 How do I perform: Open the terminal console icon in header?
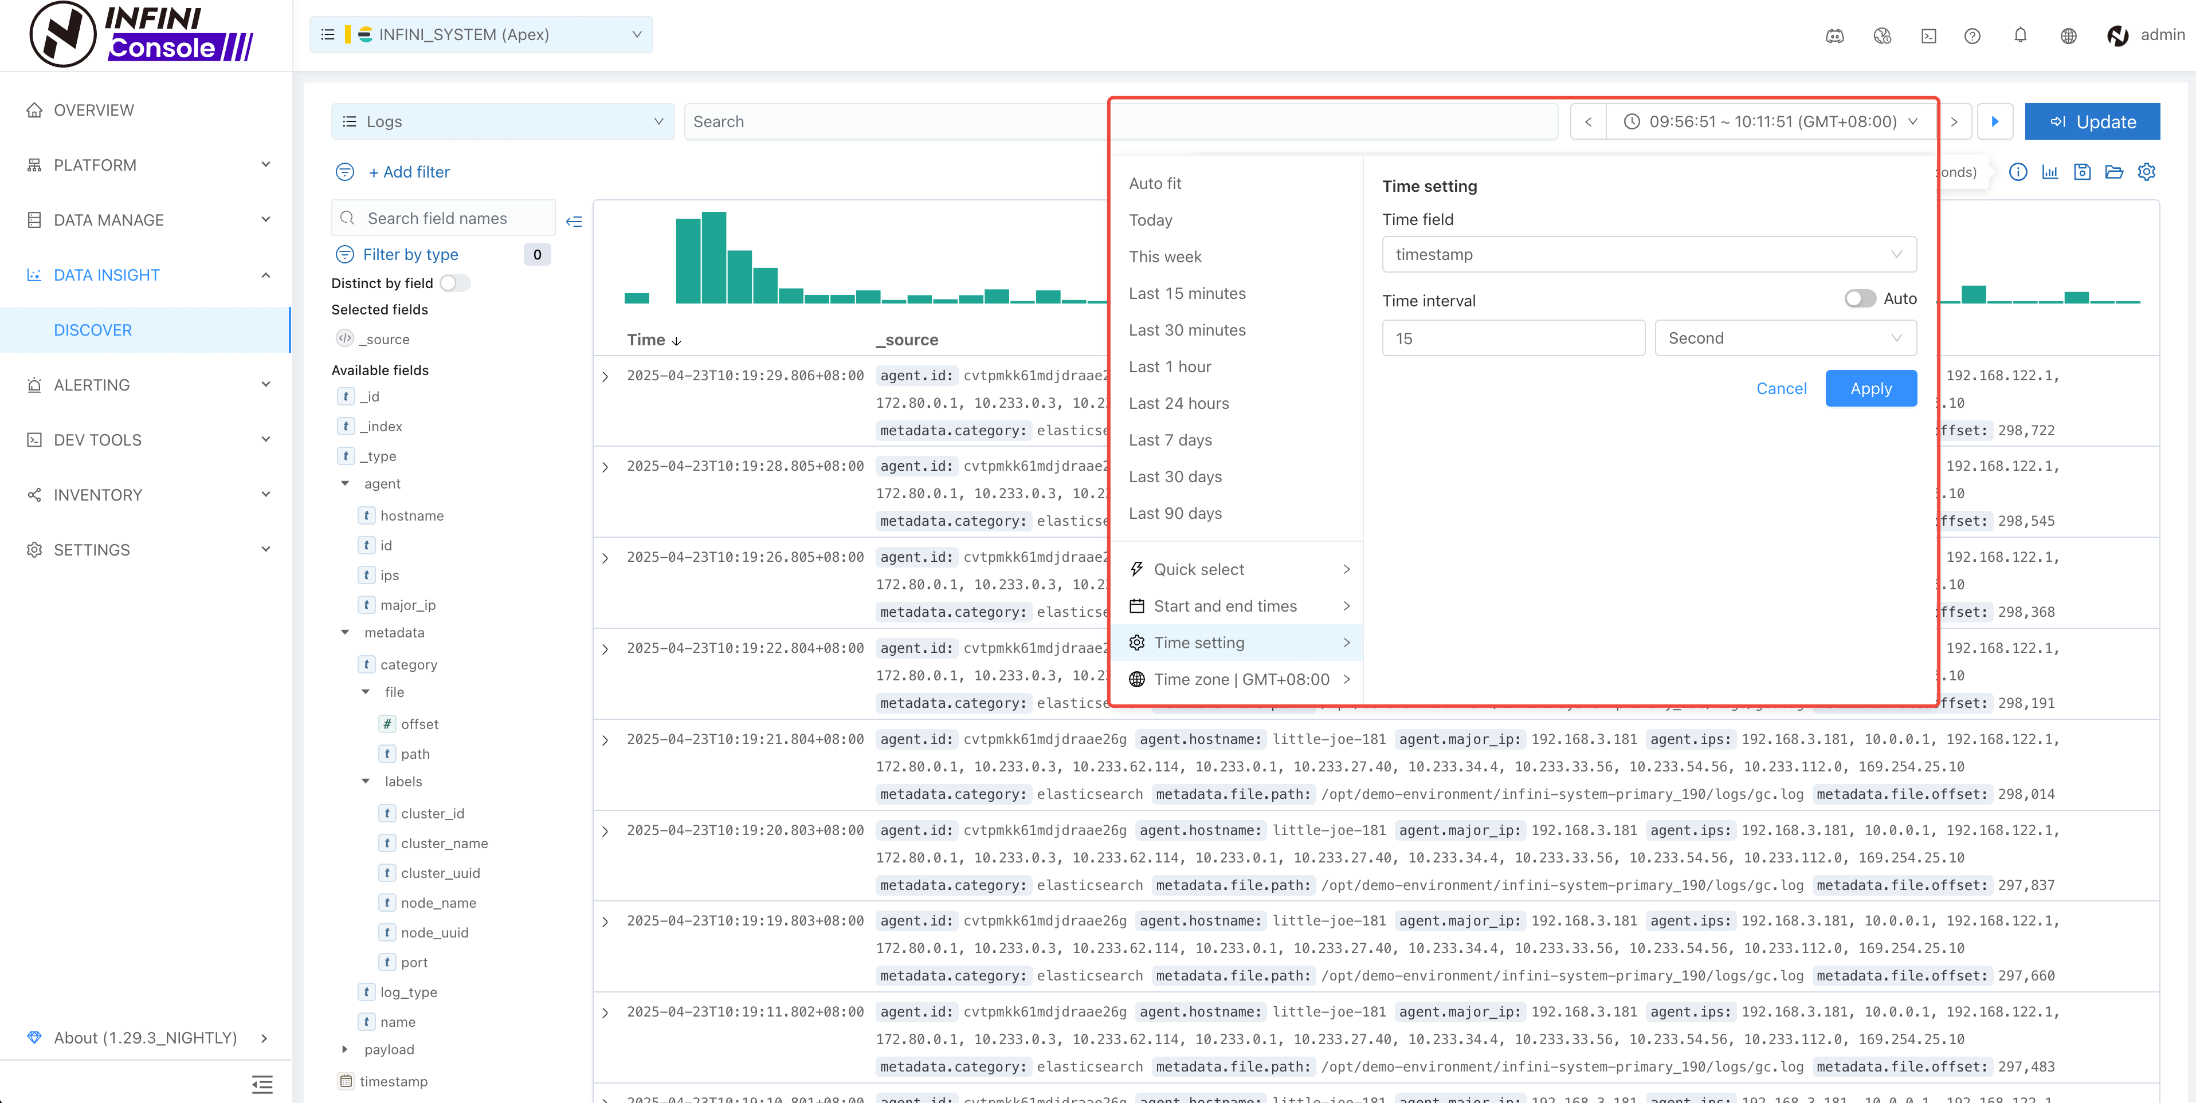point(1928,35)
